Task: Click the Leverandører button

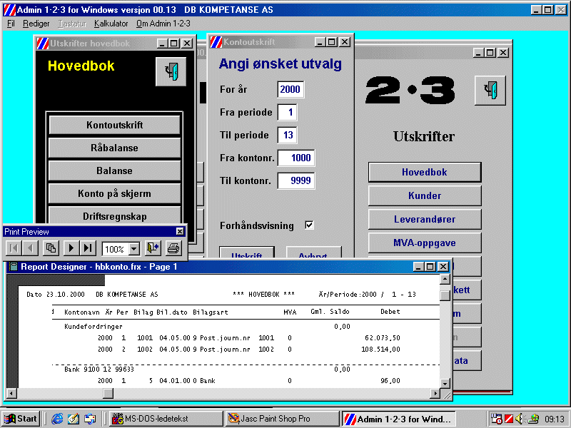Action: click(425, 220)
